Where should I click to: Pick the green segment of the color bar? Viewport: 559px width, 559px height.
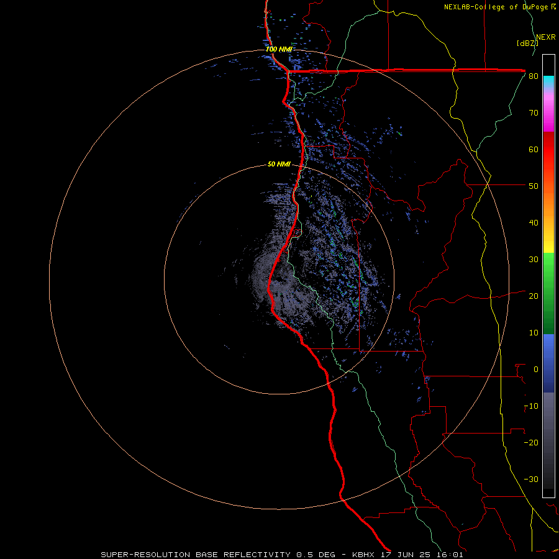click(x=548, y=293)
